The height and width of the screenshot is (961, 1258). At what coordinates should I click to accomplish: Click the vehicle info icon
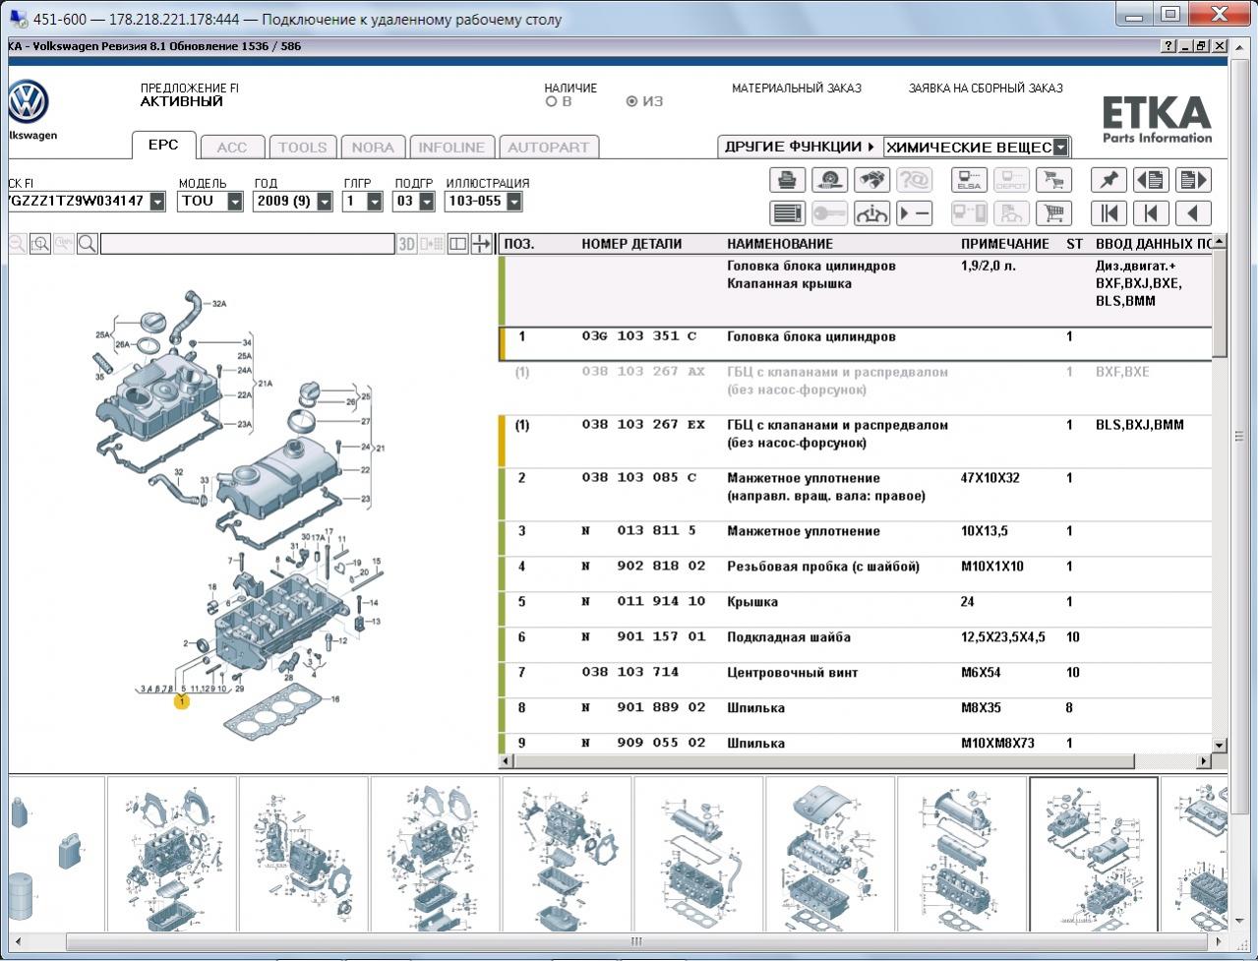tap(871, 213)
